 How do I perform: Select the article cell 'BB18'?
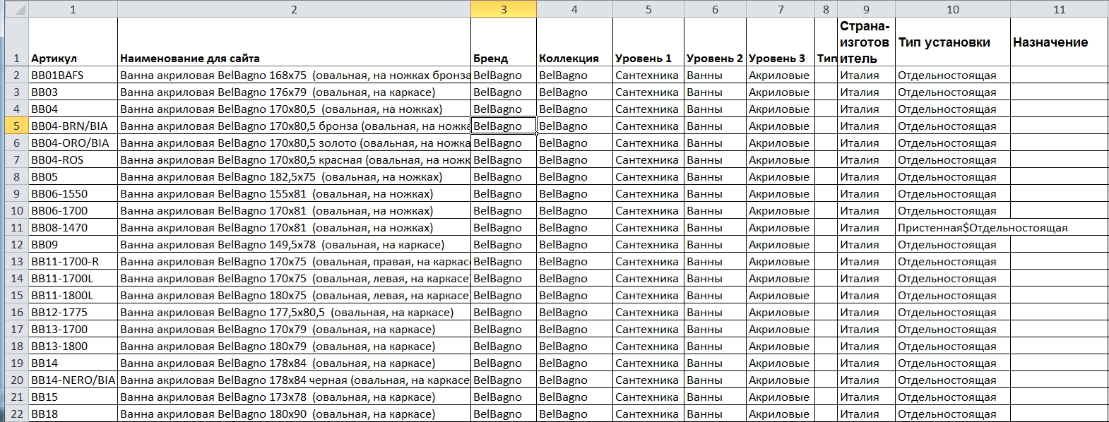(x=73, y=414)
